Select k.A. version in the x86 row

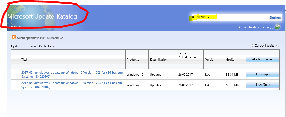point(207,74)
